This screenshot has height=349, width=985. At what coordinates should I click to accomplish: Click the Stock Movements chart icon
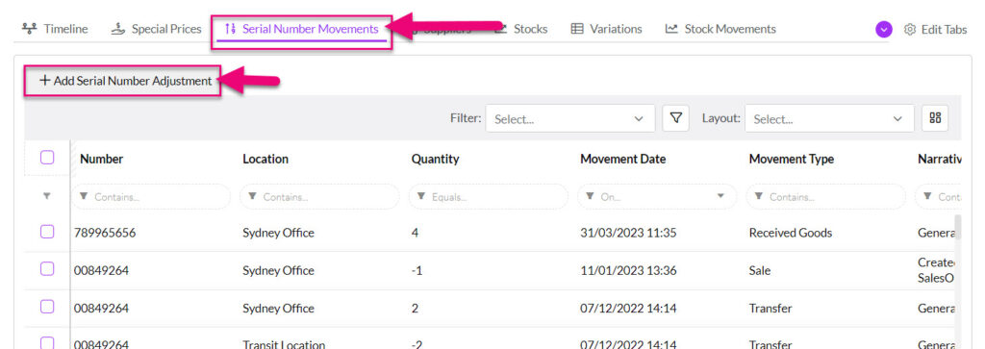[x=671, y=29]
